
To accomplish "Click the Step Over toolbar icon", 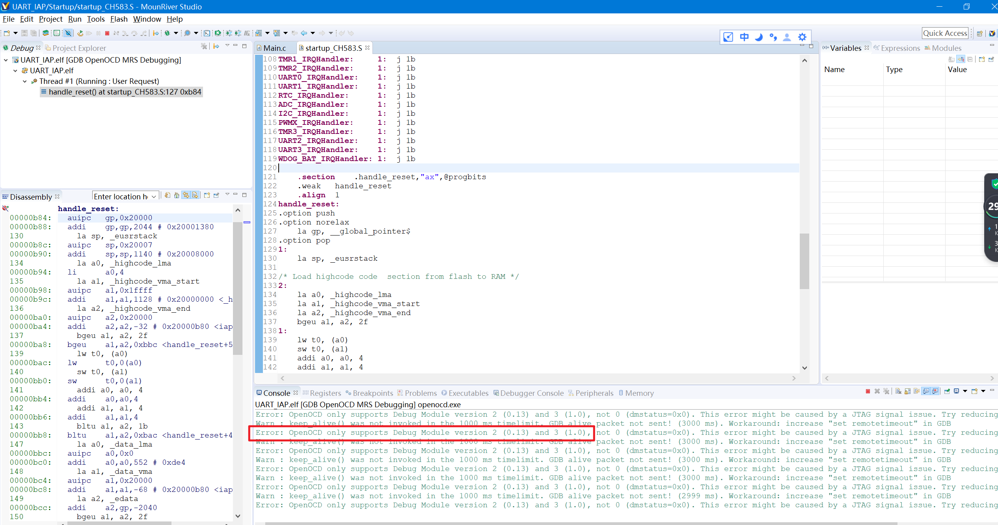I will coord(134,33).
